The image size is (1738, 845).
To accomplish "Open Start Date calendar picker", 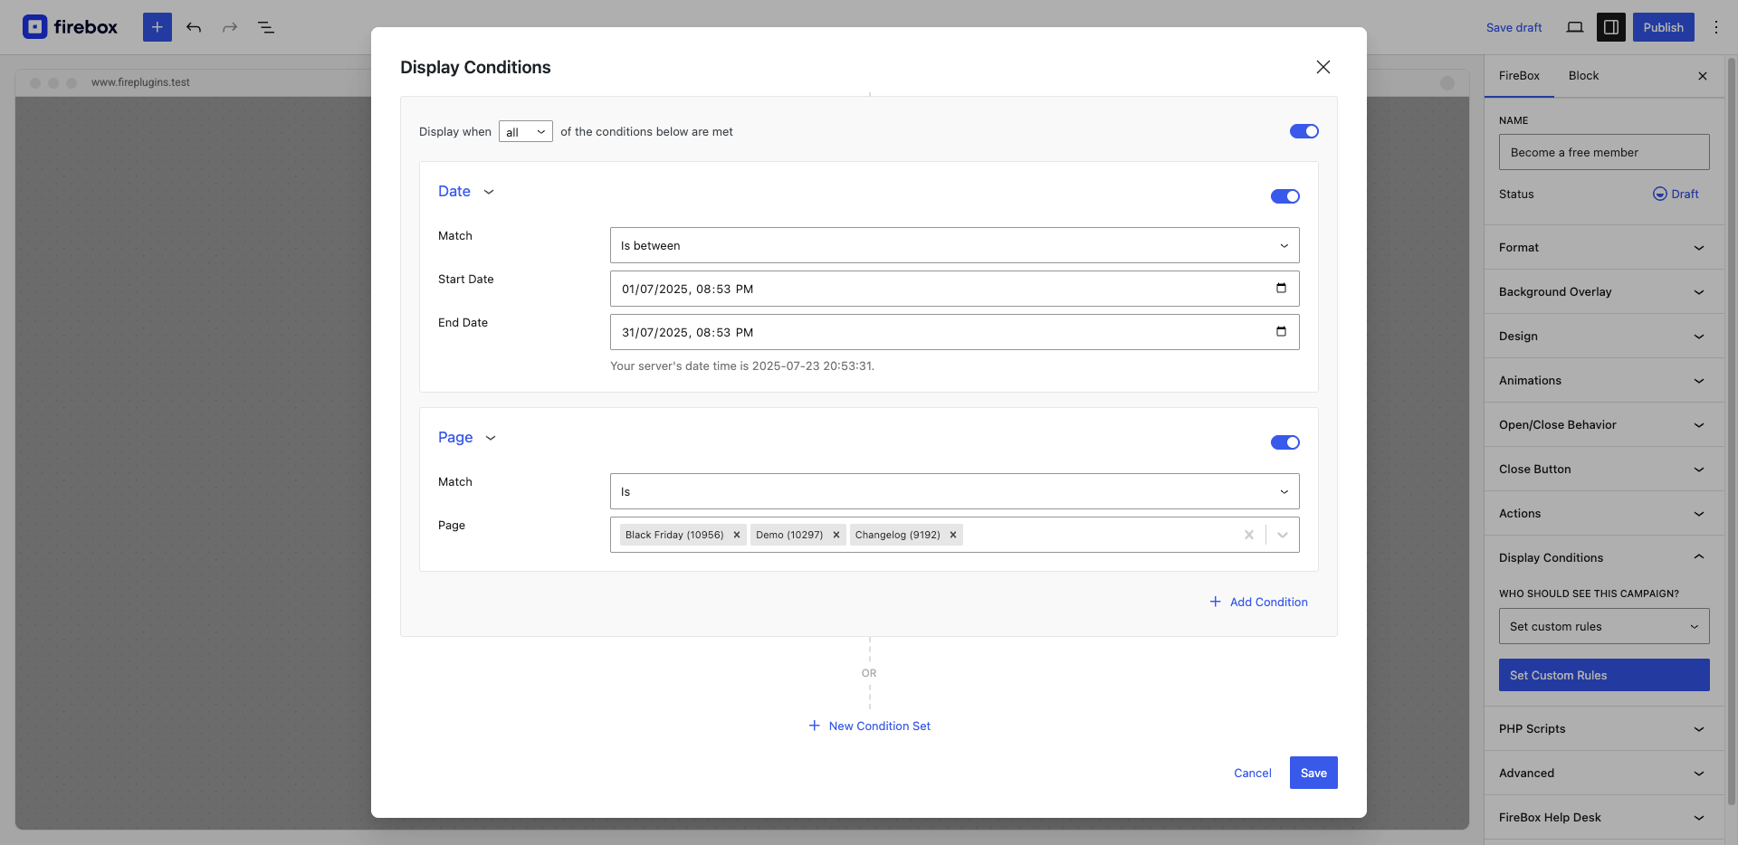I will point(1281,289).
